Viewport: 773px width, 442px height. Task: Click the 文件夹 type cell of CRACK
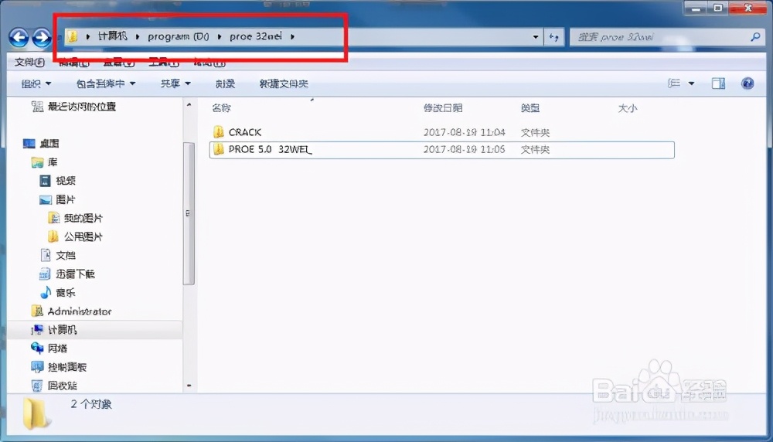coord(535,133)
